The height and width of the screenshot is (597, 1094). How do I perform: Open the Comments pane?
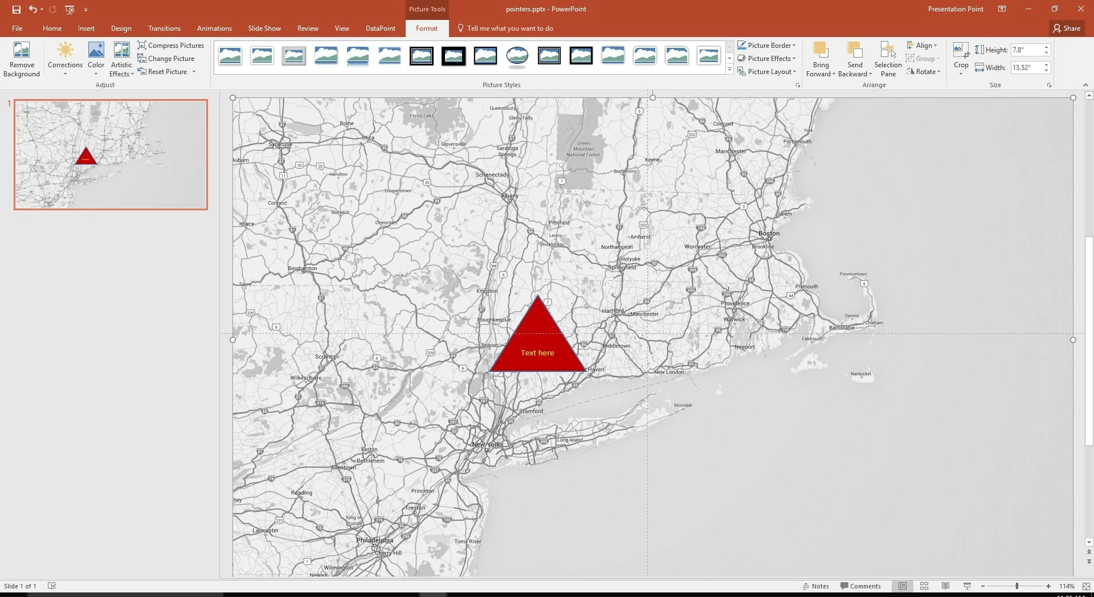860,586
